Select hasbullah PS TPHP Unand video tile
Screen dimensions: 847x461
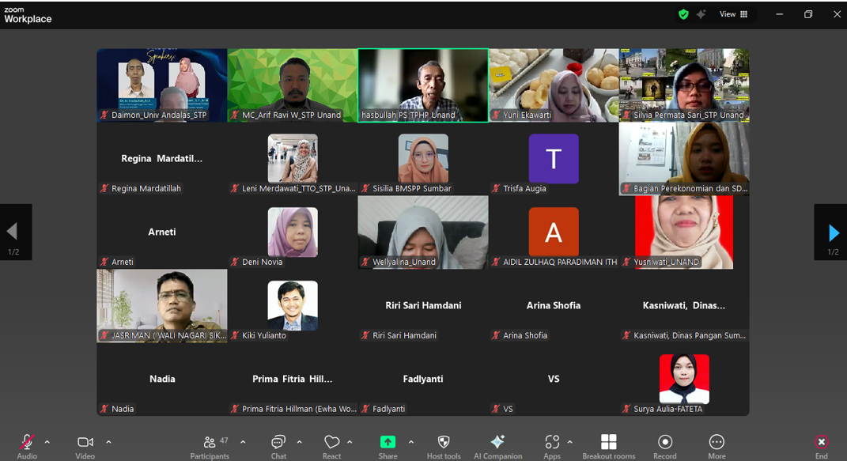[423, 85]
